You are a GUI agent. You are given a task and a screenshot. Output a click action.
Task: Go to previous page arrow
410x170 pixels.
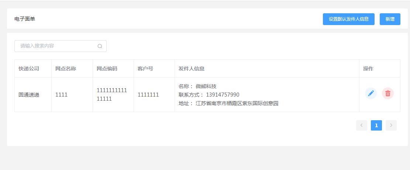(x=362, y=125)
